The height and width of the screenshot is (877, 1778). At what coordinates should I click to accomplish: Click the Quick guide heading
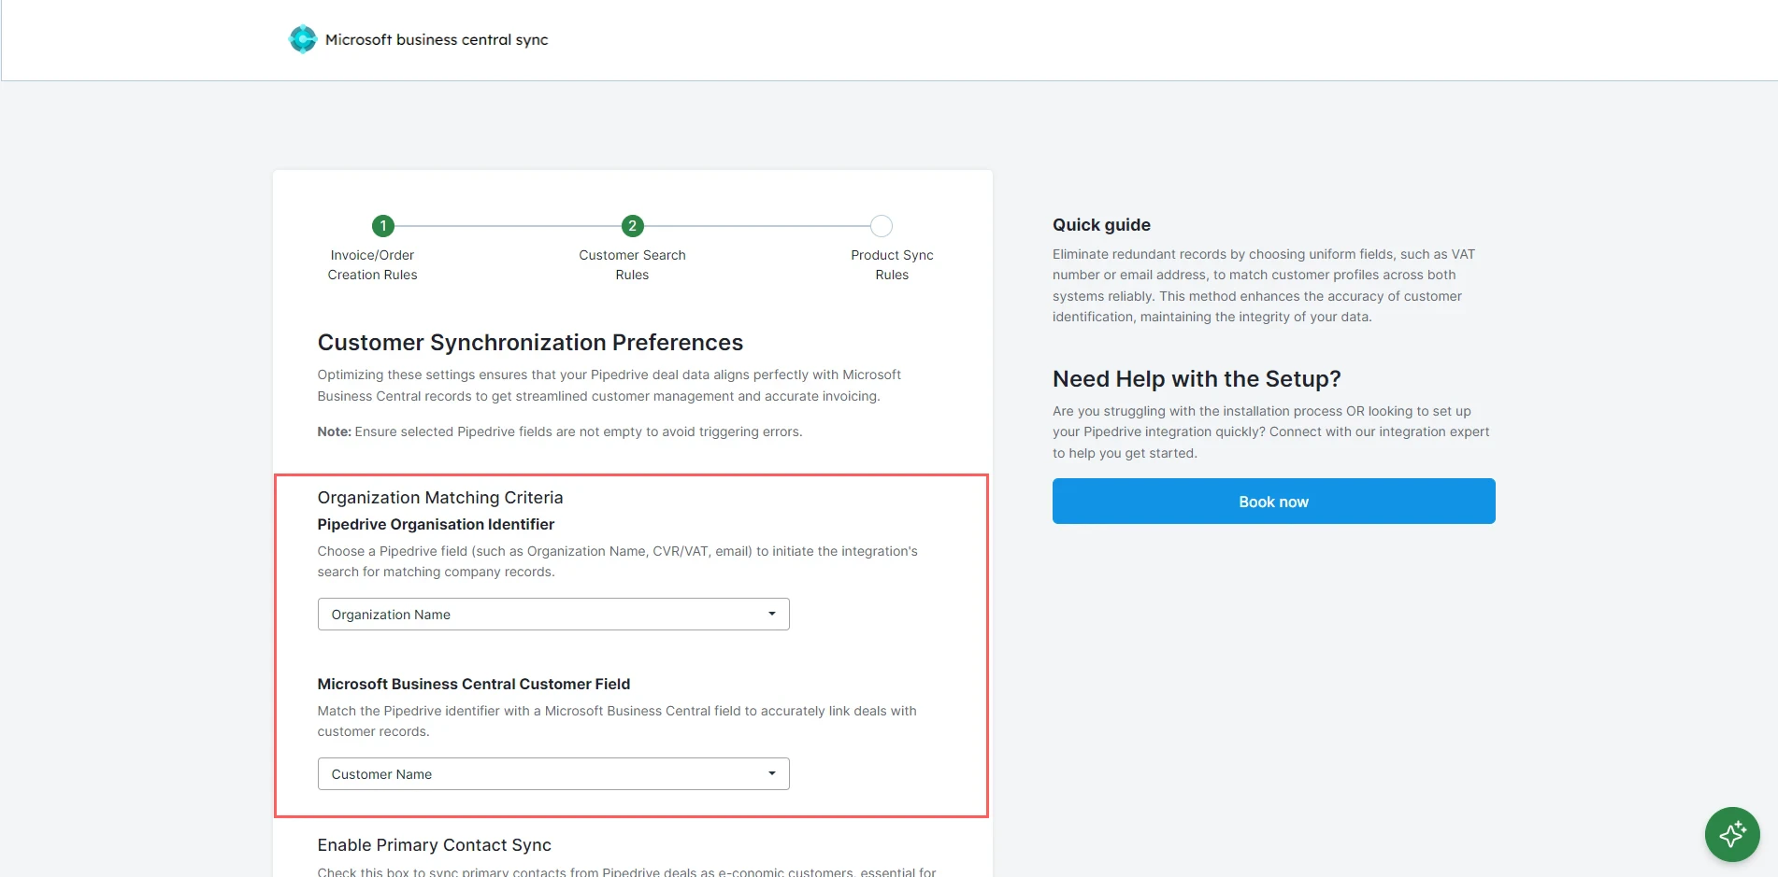(x=1101, y=225)
